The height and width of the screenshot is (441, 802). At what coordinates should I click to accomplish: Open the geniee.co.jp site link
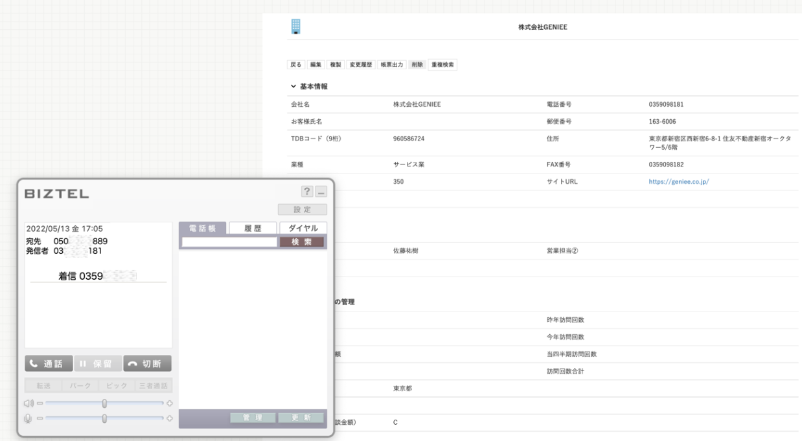point(678,182)
